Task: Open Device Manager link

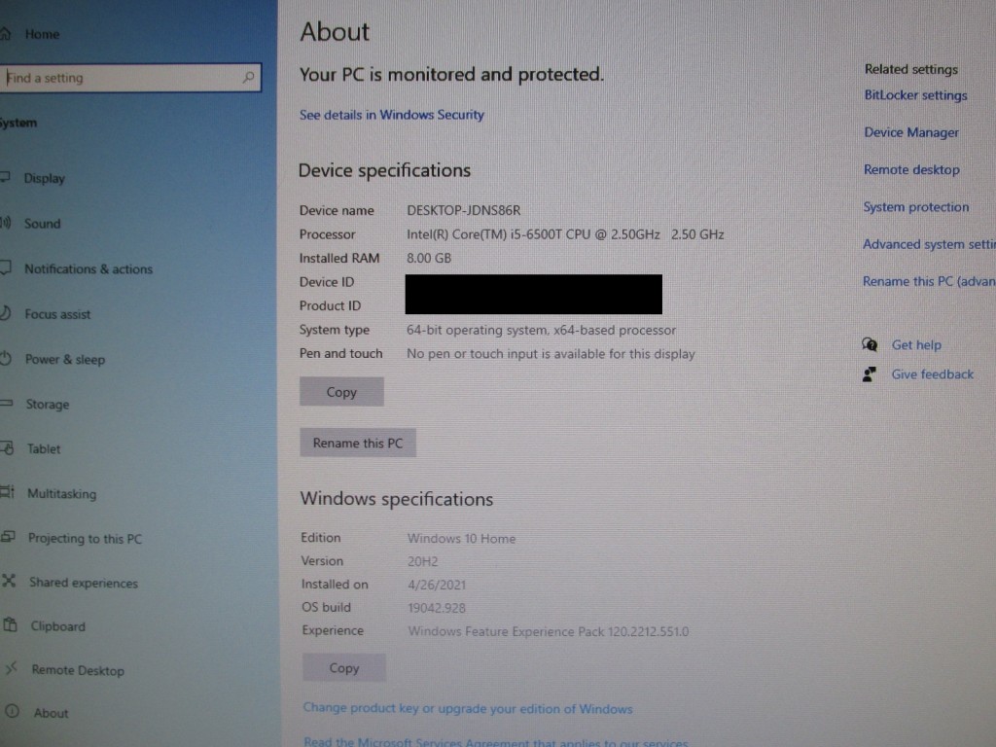Action: pyautogui.click(x=910, y=132)
